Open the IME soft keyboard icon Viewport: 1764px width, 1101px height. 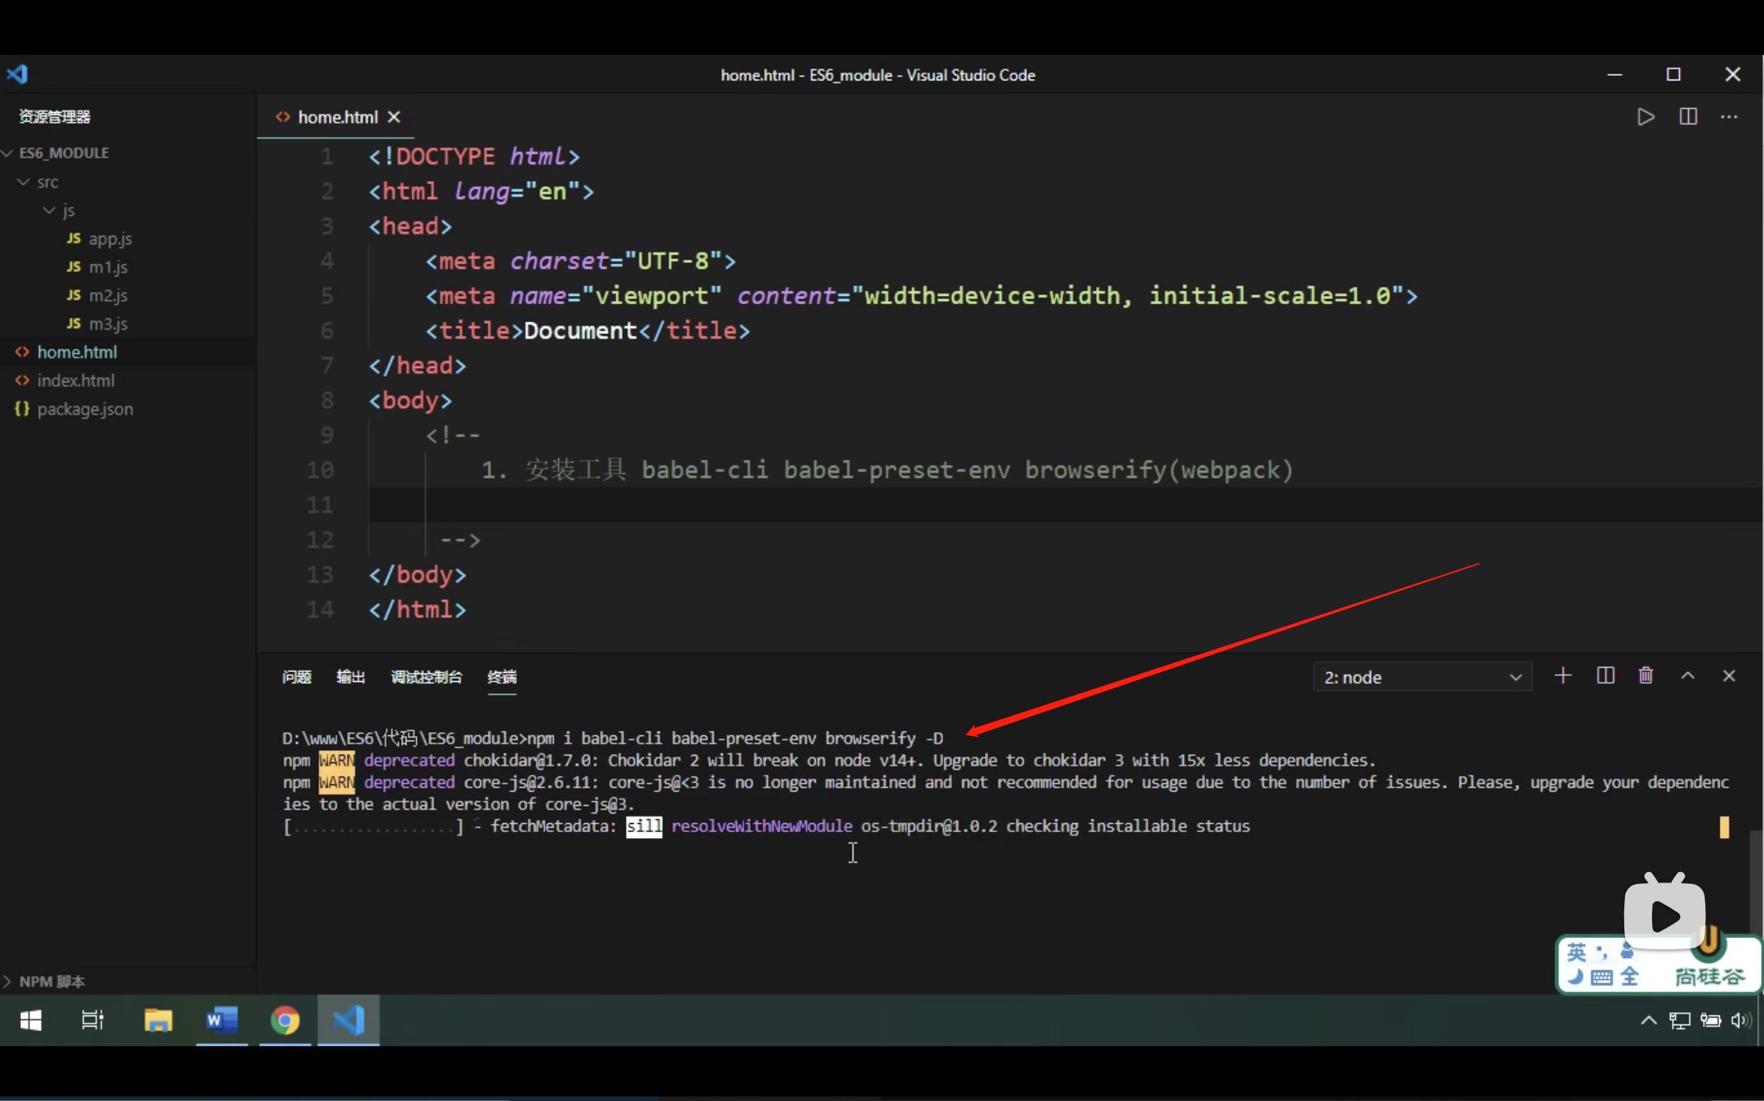point(1602,977)
